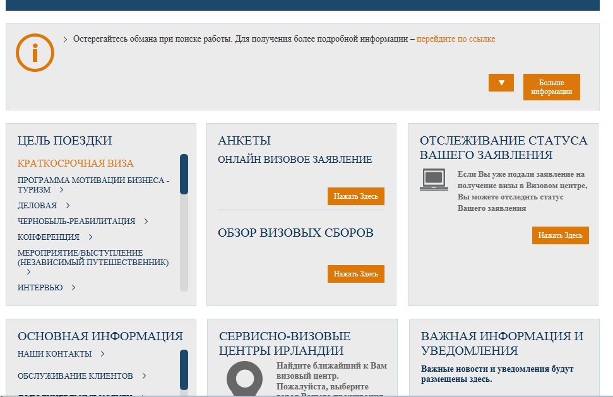
Task: Click the laptop icon in status tracking panel
Action: [434, 179]
